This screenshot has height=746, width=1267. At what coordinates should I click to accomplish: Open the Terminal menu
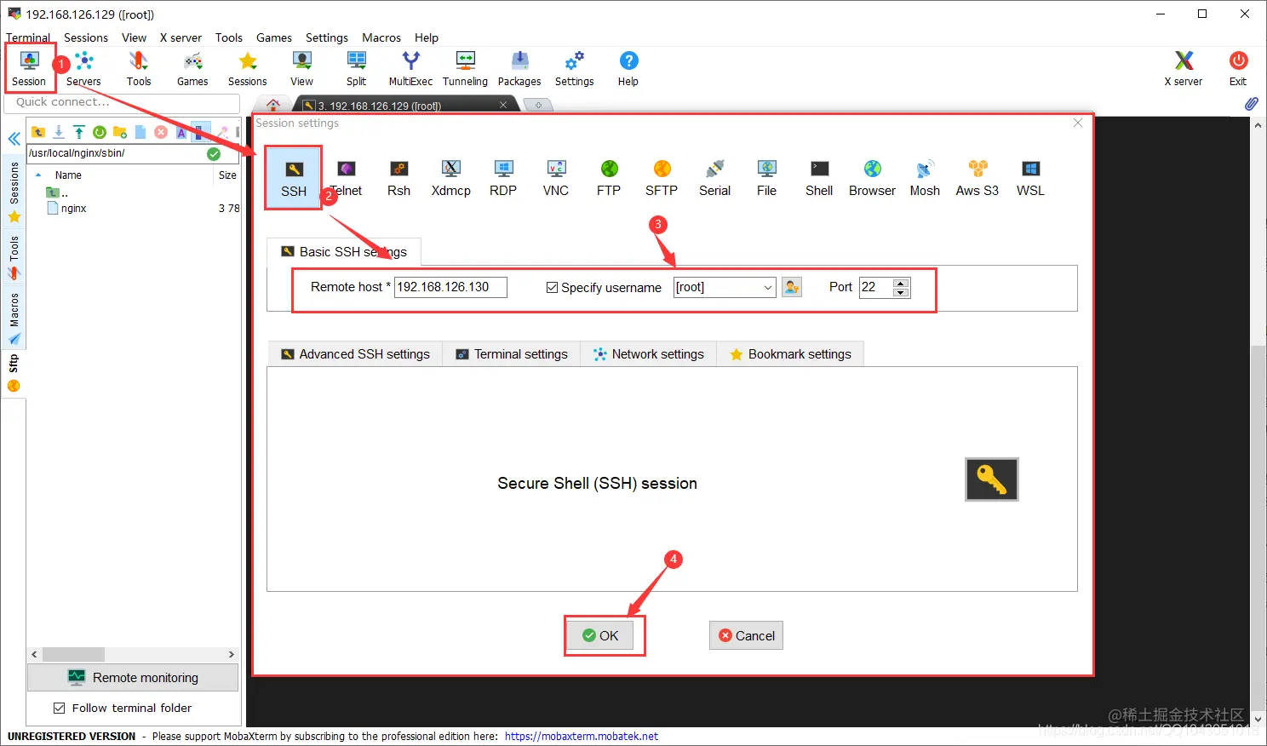[28, 37]
